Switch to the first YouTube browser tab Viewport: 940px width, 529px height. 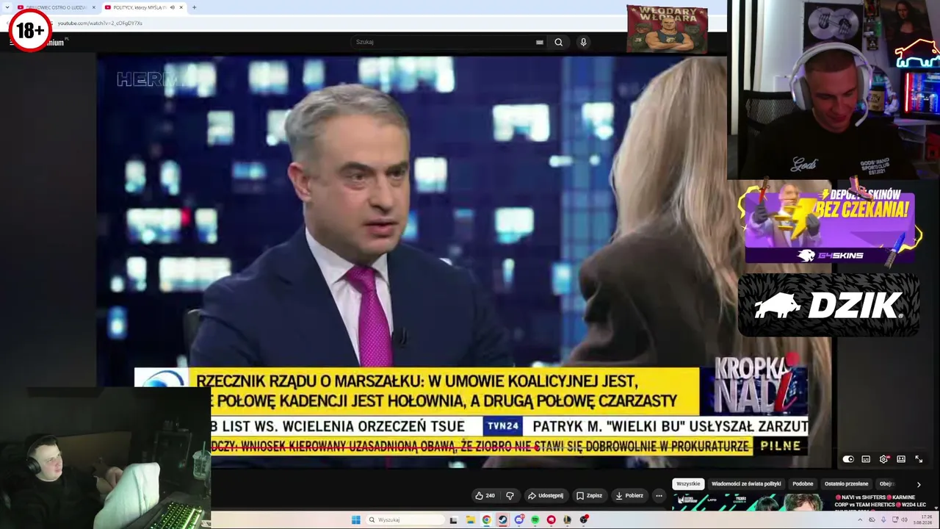[x=56, y=7]
